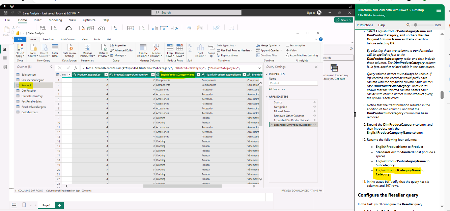The height and width of the screenshot is (211, 450).
Task: Open Use First Row as Headers dropdown
Action: click(234, 50)
